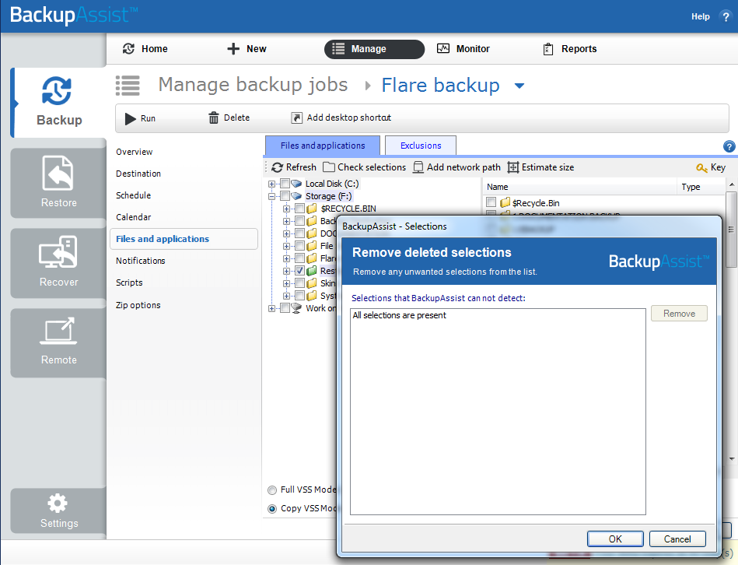Image resolution: width=738 pixels, height=565 pixels.
Task: Open the Destination page
Action: coord(138,174)
